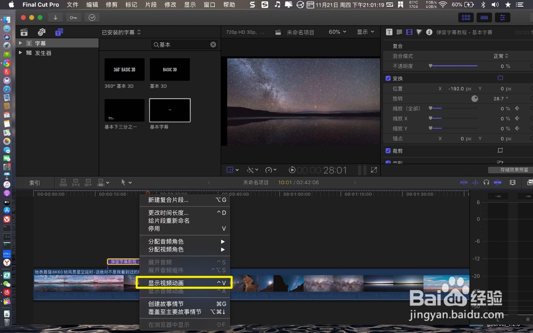Viewport: 533px width, 333px height.
Task: Toggle the 裁剪 checkbox
Action: click(388, 151)
